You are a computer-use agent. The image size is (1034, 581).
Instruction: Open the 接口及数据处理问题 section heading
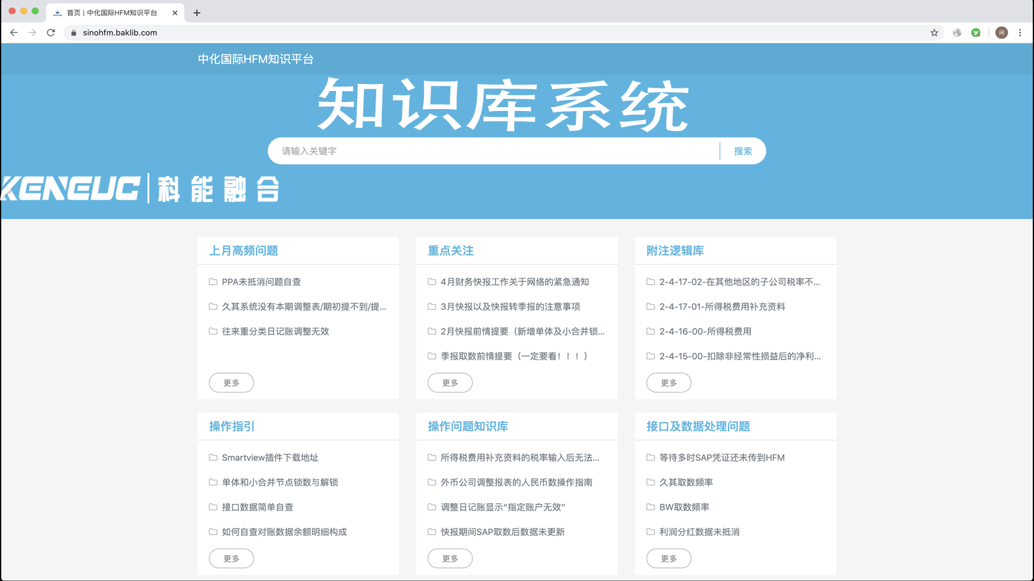coord(698,426)
